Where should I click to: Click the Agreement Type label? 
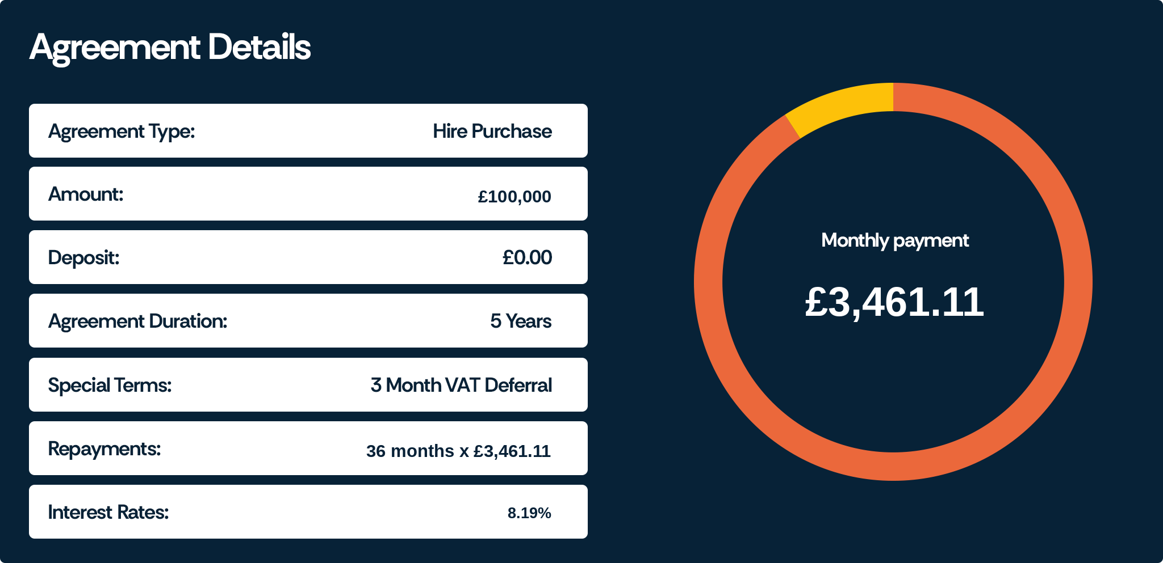[x=122, y=132]
